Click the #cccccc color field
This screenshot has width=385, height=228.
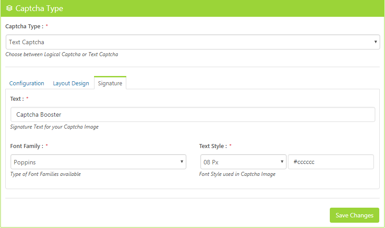331,162
